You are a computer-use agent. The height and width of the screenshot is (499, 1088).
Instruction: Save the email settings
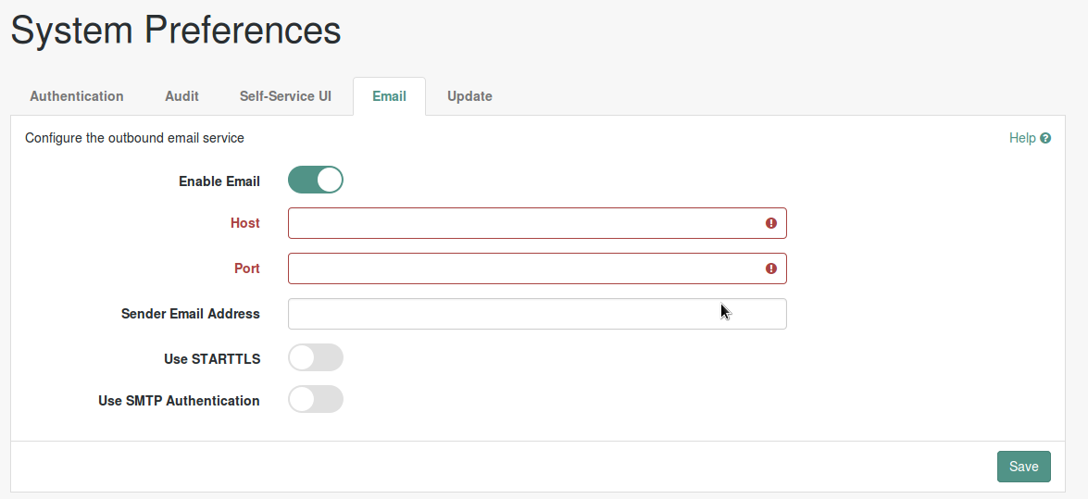point(1023,467)
